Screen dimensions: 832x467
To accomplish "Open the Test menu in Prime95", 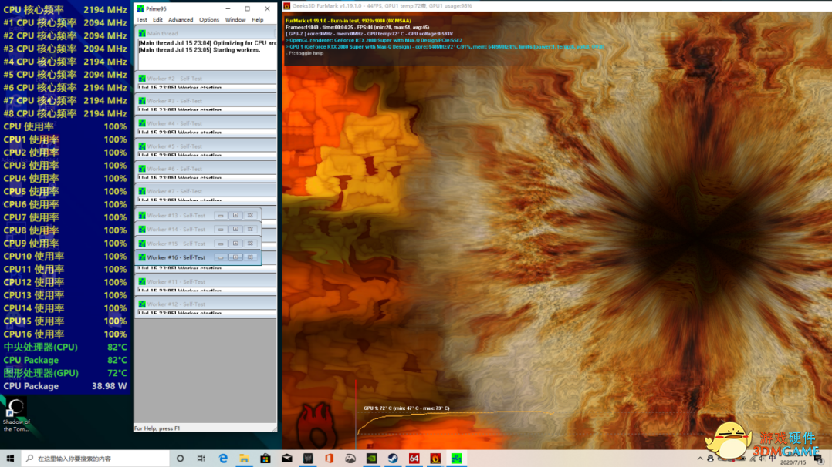I will [141, 20].
